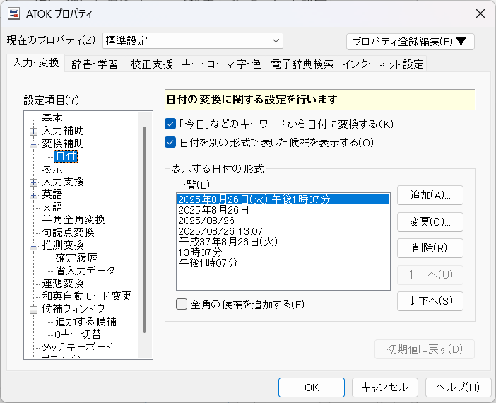Viewport: 496px width, 403px height.
Task: Select list entry 2025年8月26日
Action: click(283, 210)
